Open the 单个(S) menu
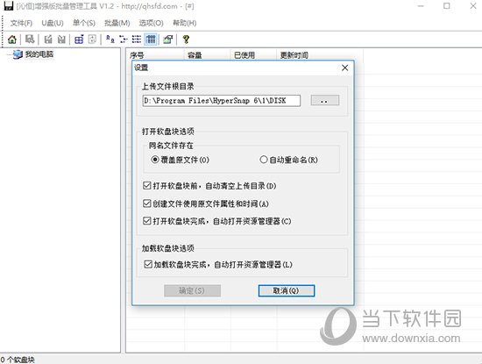 pyautogui.click(x=84, y=23)
